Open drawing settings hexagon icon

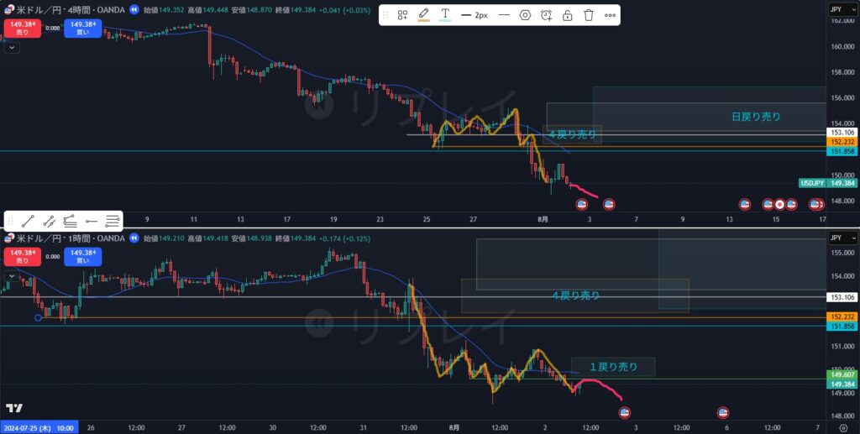pos(526,15)
